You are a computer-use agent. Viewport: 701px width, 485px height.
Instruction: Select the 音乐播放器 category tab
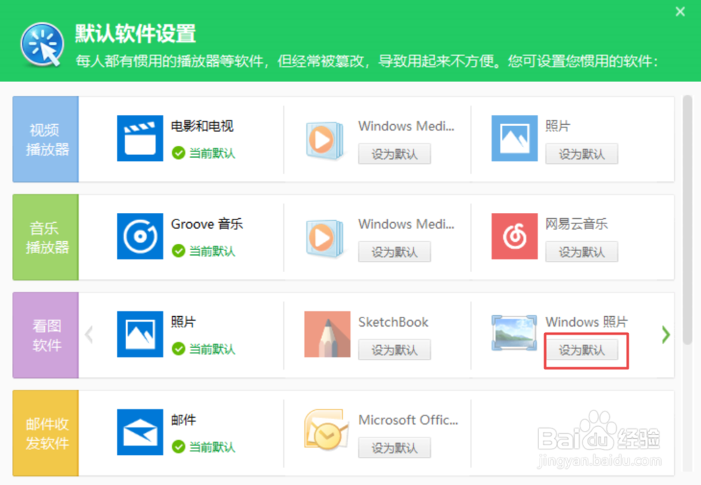click(46, 237)
